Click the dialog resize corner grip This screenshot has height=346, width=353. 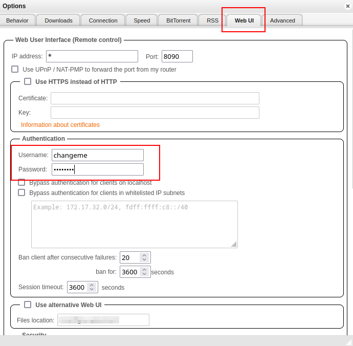(349, 342)
